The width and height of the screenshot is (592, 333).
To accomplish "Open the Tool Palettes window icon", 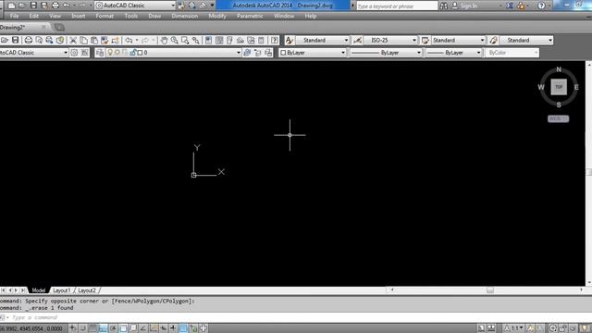I will (229, 40).
